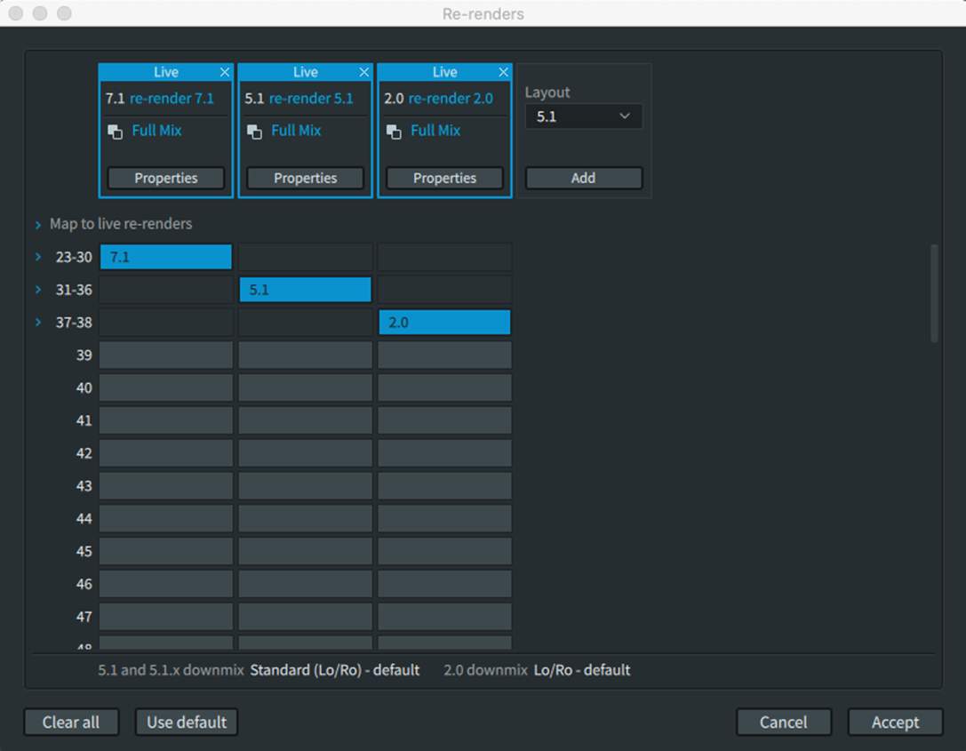Click the Use default button
This screenshot has height=751, width=966.
point(187,723)
